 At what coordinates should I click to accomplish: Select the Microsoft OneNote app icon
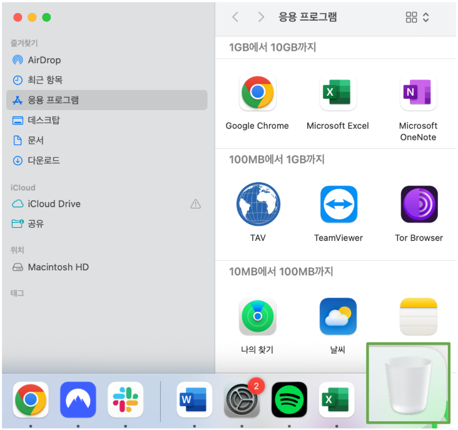click(x=418, y=93)
